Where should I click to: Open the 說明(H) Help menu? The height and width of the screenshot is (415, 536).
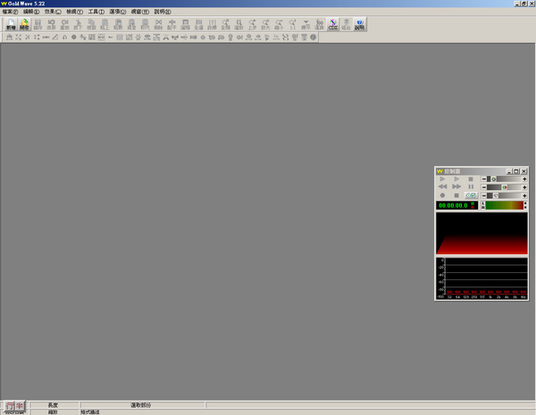(163, 12)
